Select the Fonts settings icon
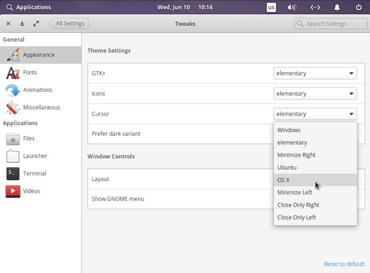370x273 pixels. [13, 72]
